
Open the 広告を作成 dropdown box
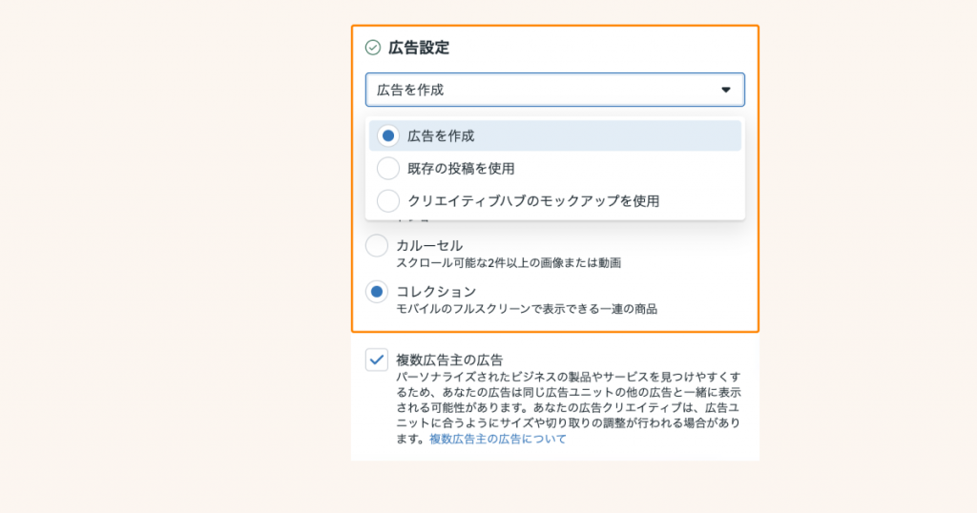click(x=554, y=90)
